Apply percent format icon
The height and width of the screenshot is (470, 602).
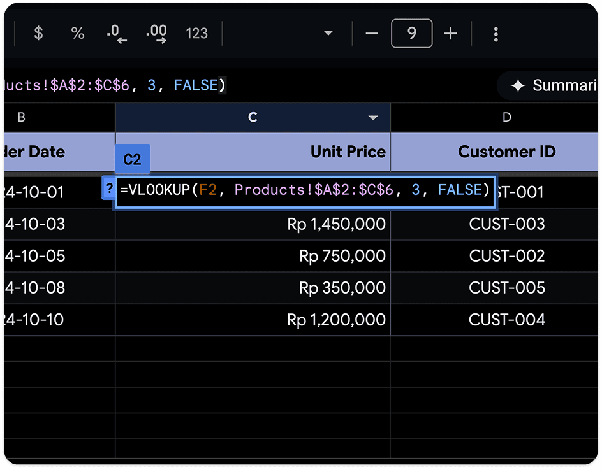[x=78, y=33]
